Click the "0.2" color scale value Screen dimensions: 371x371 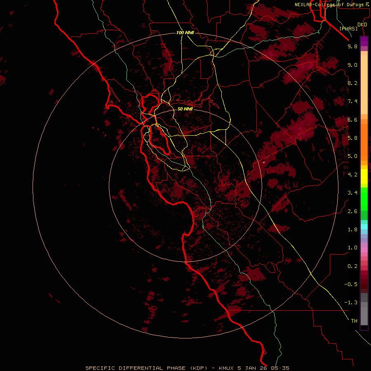[x=352, y=266]
